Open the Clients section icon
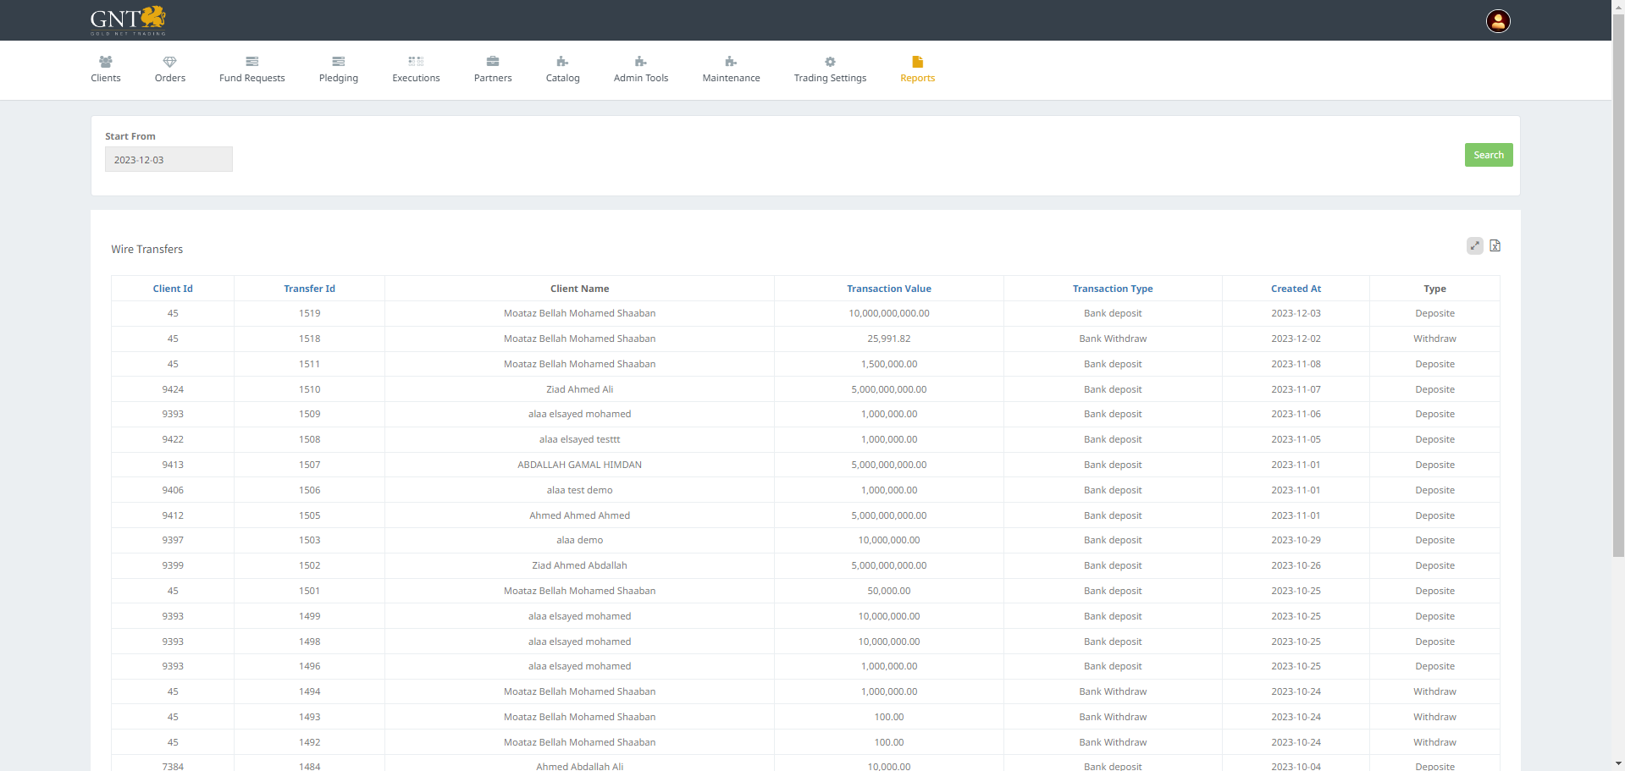 [106, 62]
